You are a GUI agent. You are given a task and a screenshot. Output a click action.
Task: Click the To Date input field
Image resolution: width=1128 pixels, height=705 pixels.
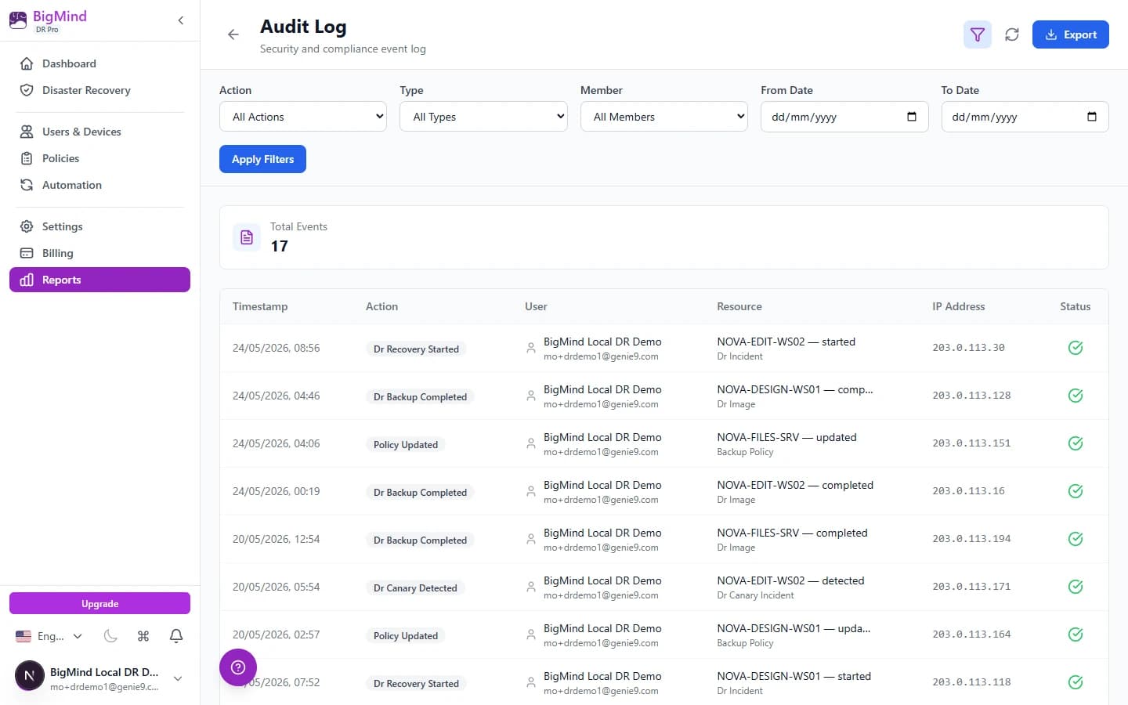coord(1025,117)
